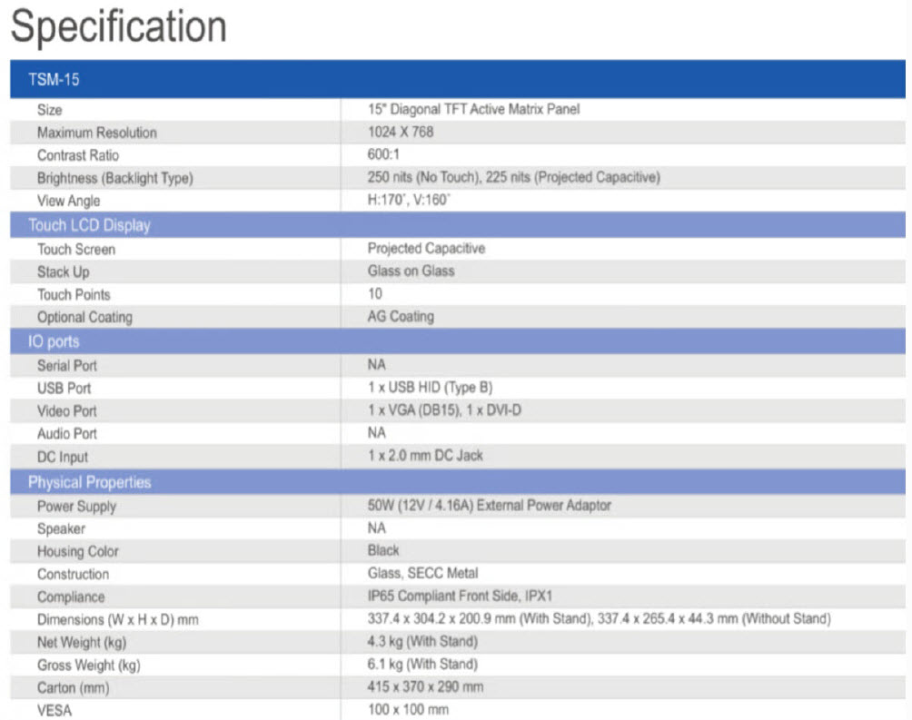Select '415 x 370 x 290 mm' value
Viewport: 912px width, 720px height.
point(425,686)
